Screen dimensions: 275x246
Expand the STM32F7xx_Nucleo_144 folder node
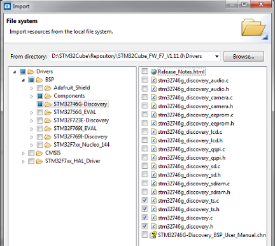[x=32, y=145]
